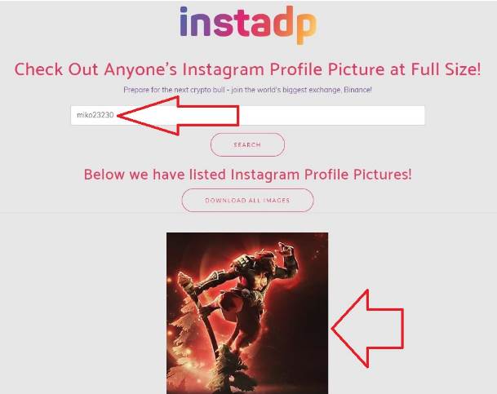Click the purple letter i in the logo
This screenshot has width=497, height=394.
pos(184,21)
